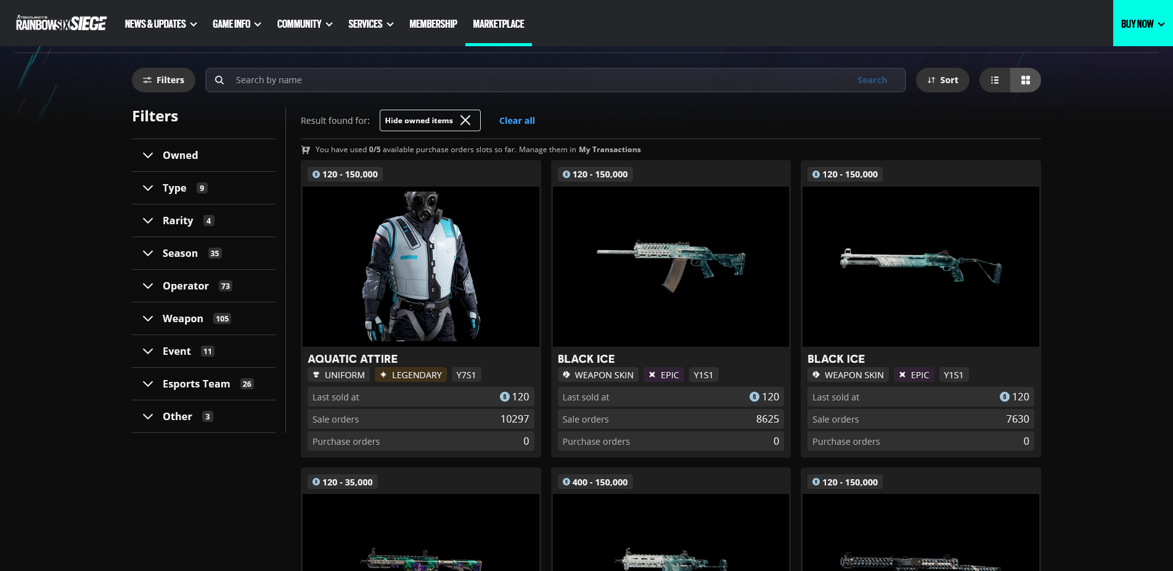Expand the Operator filter section
Viewport: 1173px width, 571px height.
(x=203, y=286)
